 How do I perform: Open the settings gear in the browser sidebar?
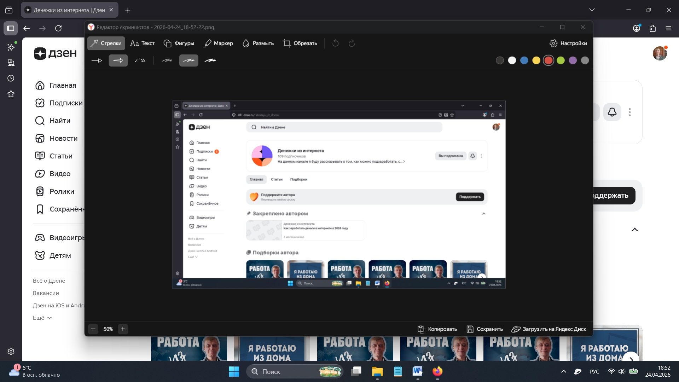[11, 351]
